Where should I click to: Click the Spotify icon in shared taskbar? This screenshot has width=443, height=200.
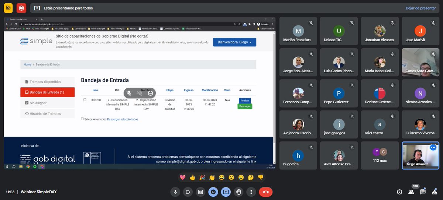pos(35,167)
